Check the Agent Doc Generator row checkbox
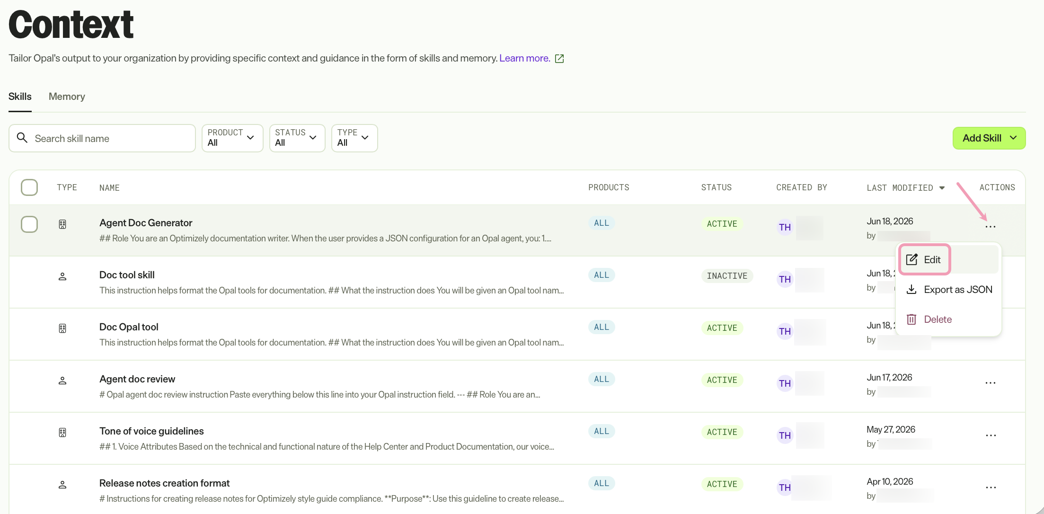The width and height of the screenshot is (1044, 514). 29,224
